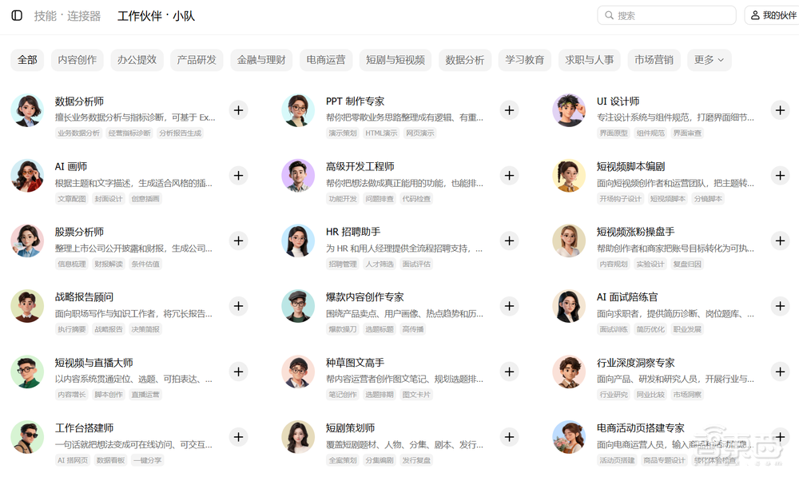Viewport: 799px width, 481px height.
Task: Click the 数据看板 tag
Action: point(110,460)
